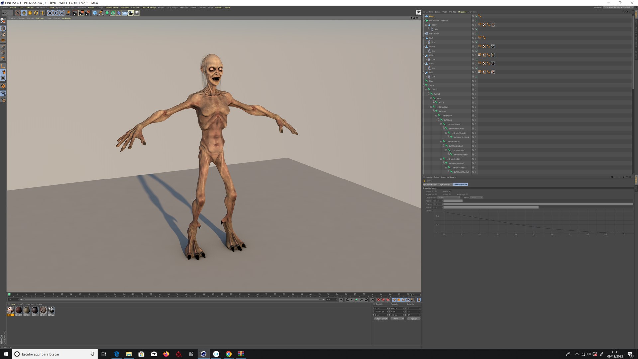Click the EYES texture tag in Object Manager
This screenshot has width=638, height=359.
(x=493, y=72)
